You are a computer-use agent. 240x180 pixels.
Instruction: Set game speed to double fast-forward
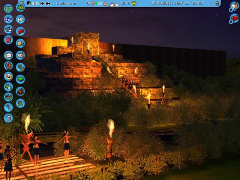coord(42,3)
